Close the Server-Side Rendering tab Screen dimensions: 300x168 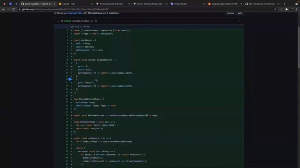[x=166, y=4]
